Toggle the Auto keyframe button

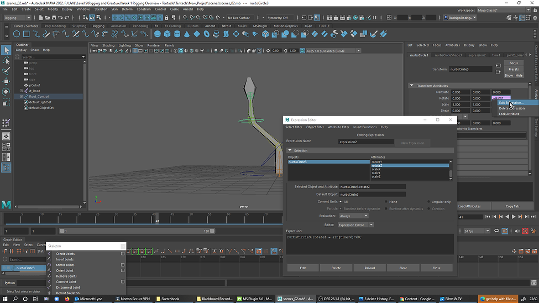[x=525, y=231]
